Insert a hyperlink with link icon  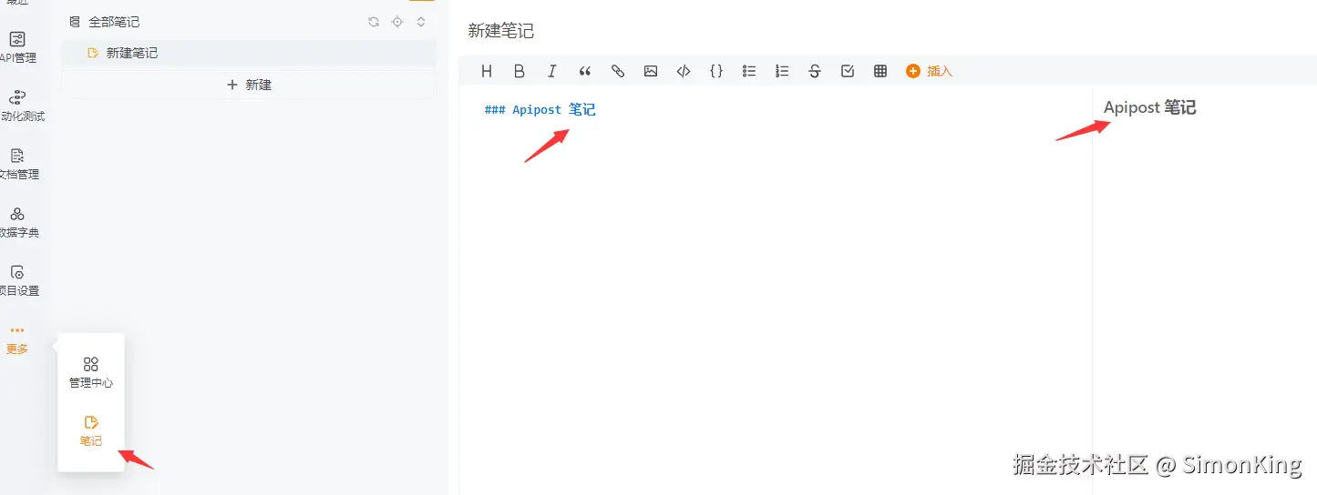pos(618,71)
